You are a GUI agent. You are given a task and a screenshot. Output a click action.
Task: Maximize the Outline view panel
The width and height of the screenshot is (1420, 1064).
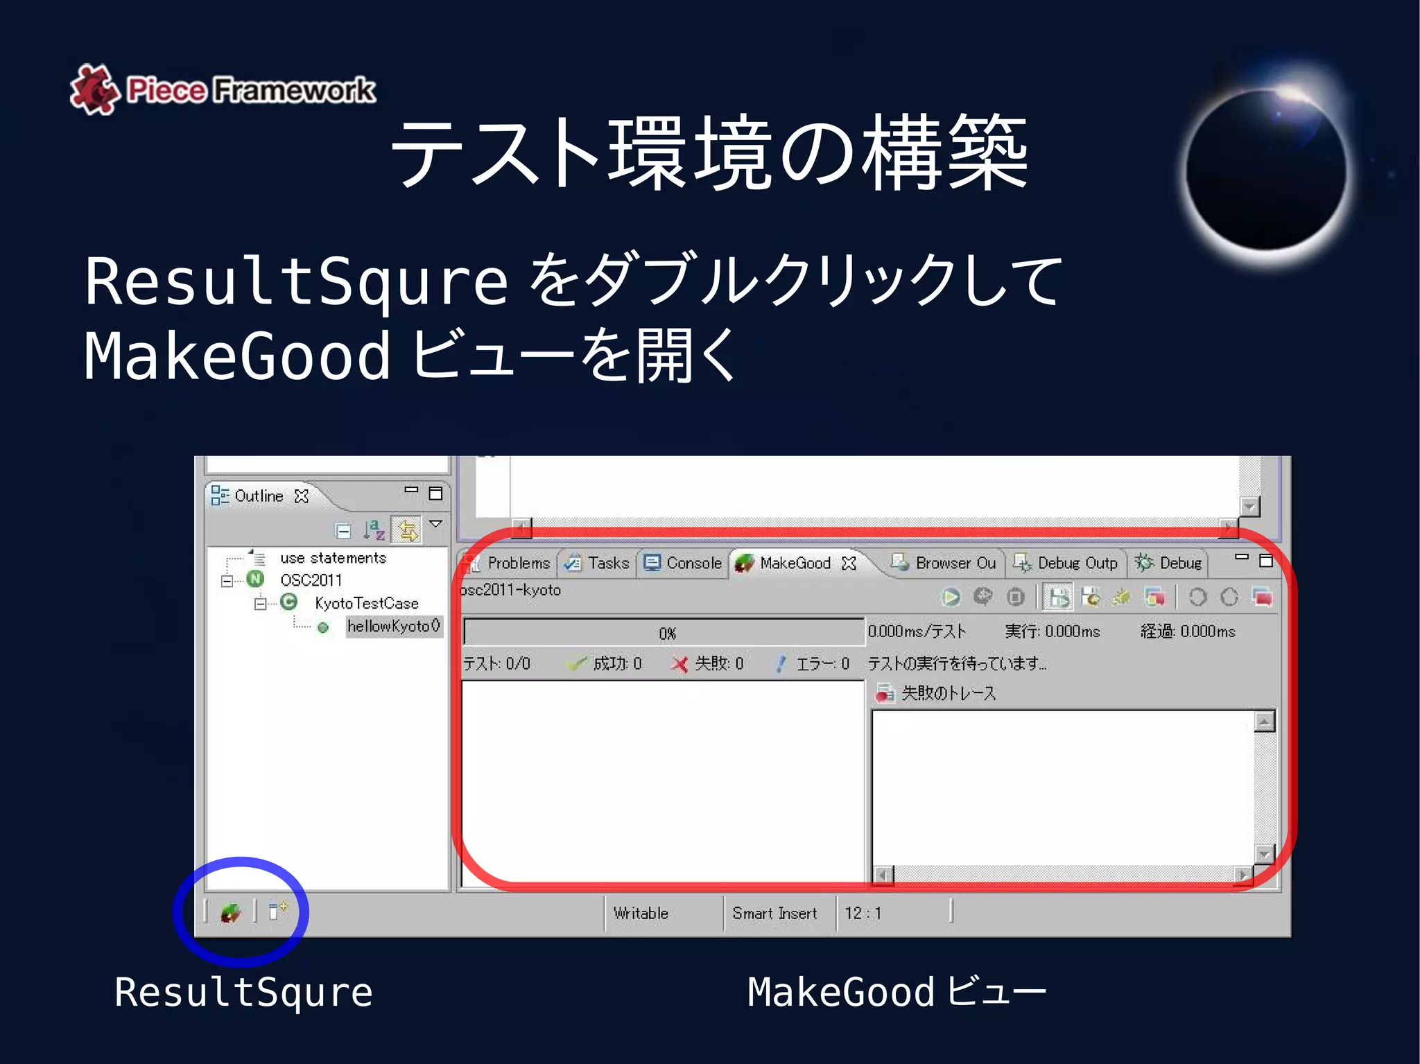435,494
